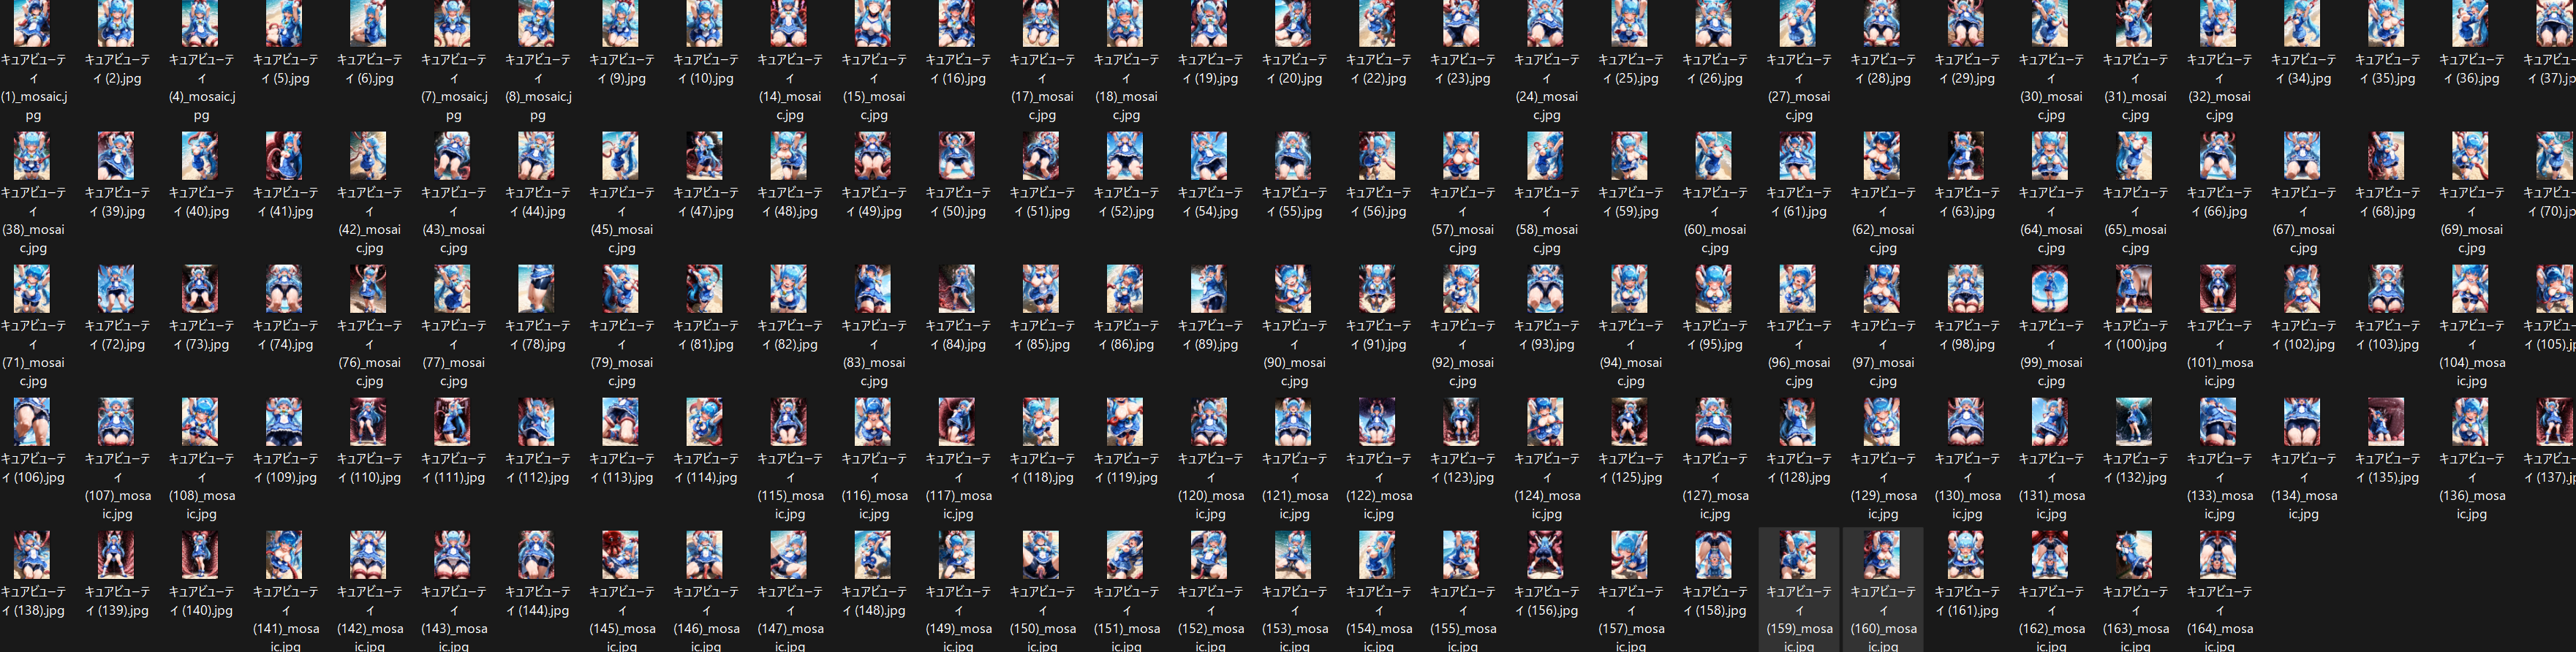2576x652 pixels.
Task: Click file name "キュアビューティ (27)_mosaic.jpg"
Action: point(1797,87)
